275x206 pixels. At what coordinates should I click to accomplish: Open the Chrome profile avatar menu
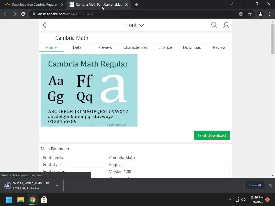tap(260, 14)
